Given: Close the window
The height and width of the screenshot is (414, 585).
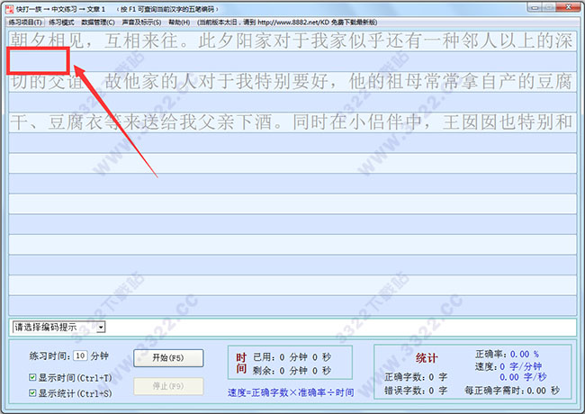Looking at the screenshot, I should (x=568, y=7).
